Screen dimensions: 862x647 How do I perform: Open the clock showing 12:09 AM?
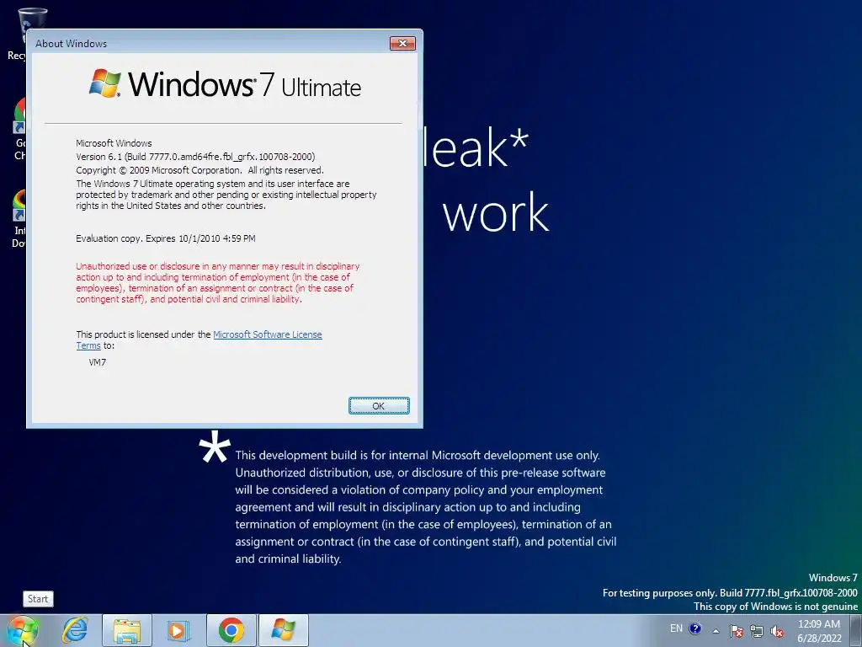(819, 631)
